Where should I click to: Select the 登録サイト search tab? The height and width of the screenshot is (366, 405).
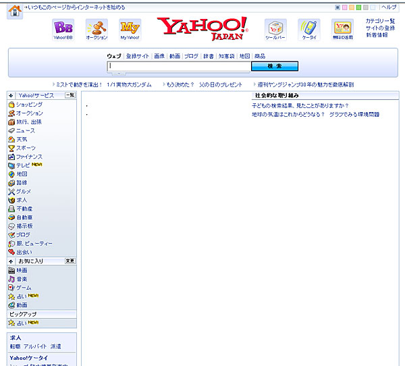pyautogui.click(x=138, y=56)
